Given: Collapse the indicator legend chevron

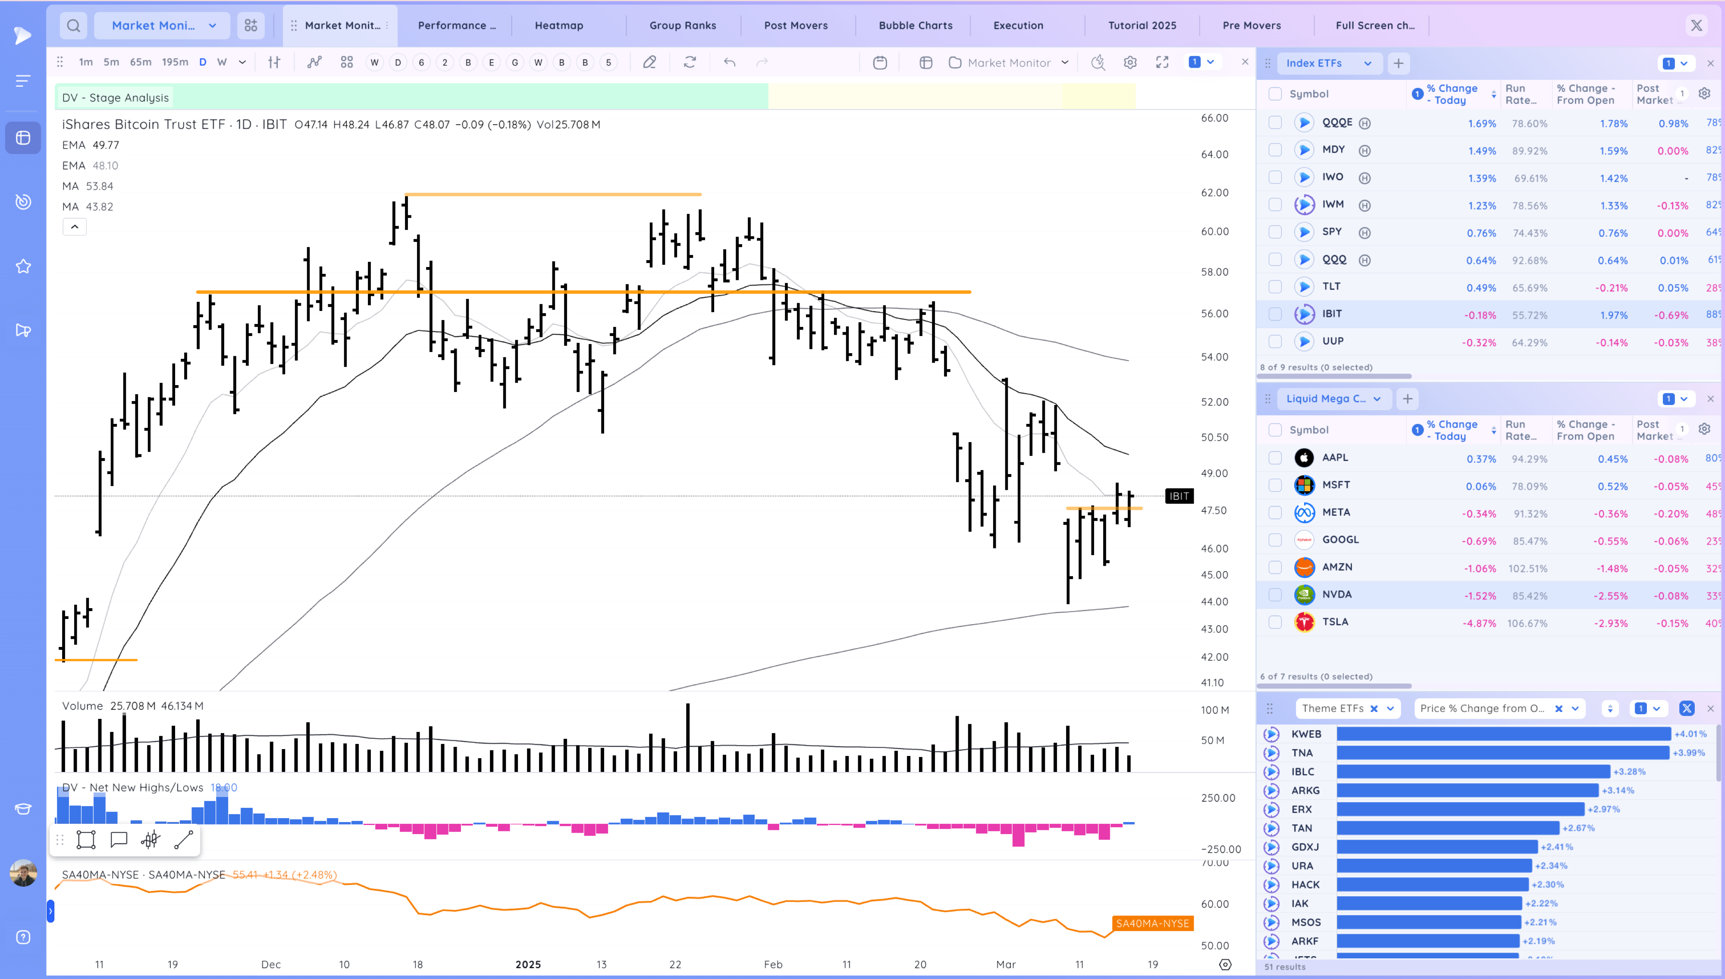Looking at the screenshot, I should [75, 226].
